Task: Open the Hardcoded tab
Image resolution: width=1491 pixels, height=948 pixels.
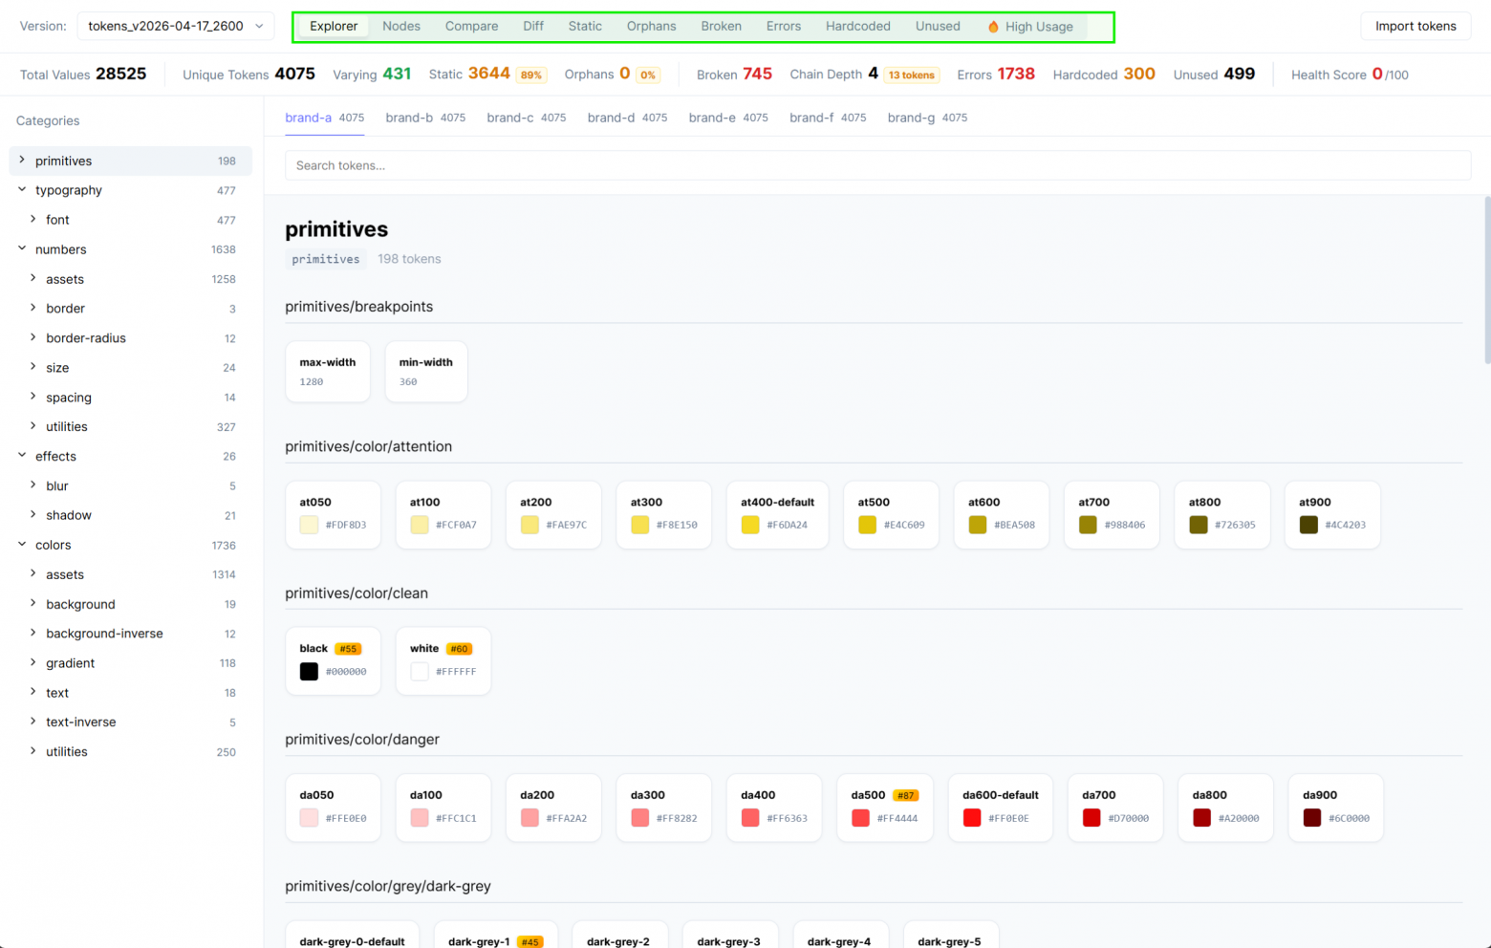Action: [857, 27]
